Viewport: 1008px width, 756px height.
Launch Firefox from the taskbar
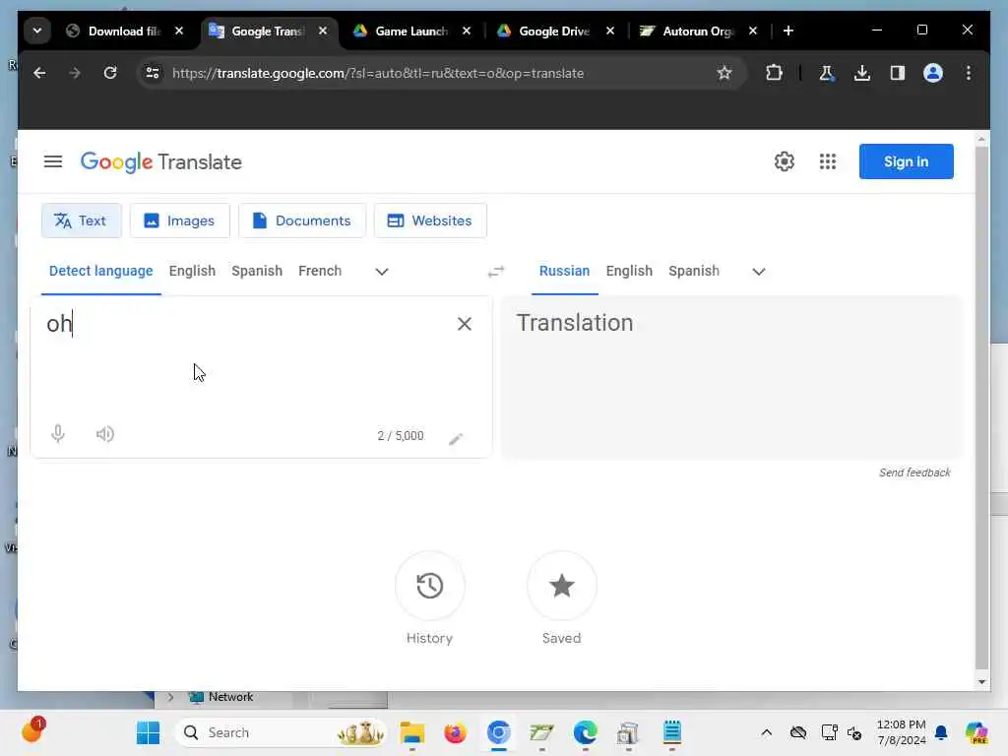point(455,732)
